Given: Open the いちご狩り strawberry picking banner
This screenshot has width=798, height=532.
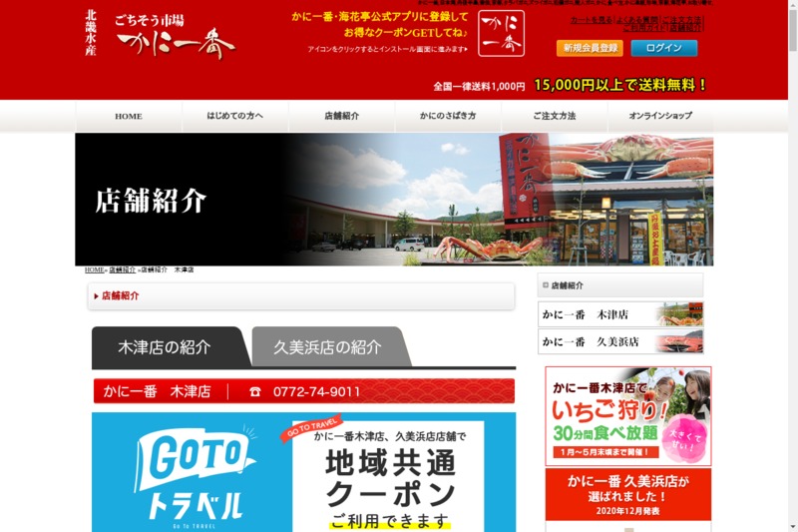Looking at the screenshot, I should (627, 415).
